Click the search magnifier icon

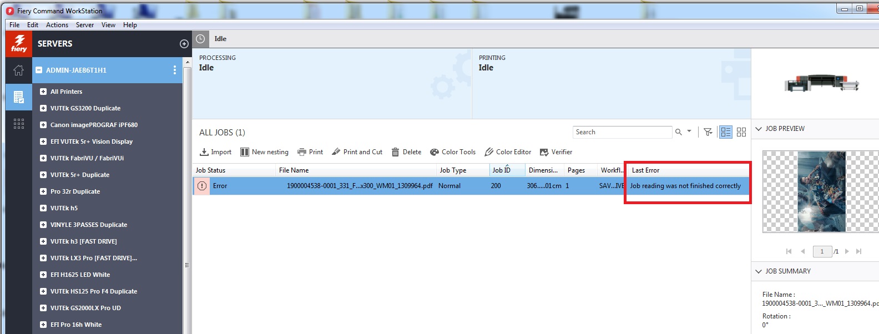tap(678, 132)
